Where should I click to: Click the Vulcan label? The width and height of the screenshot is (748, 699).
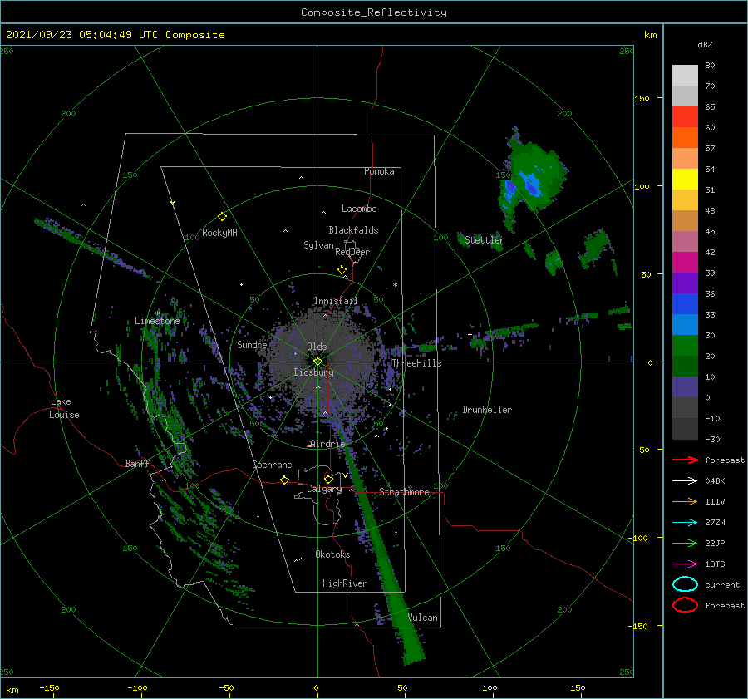click(423, 618)
